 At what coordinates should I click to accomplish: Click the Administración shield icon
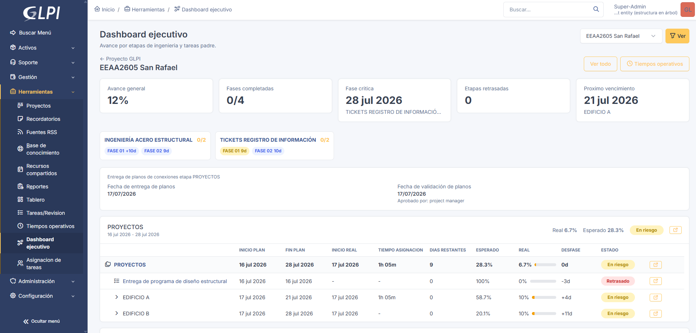(x=13, y=281)
